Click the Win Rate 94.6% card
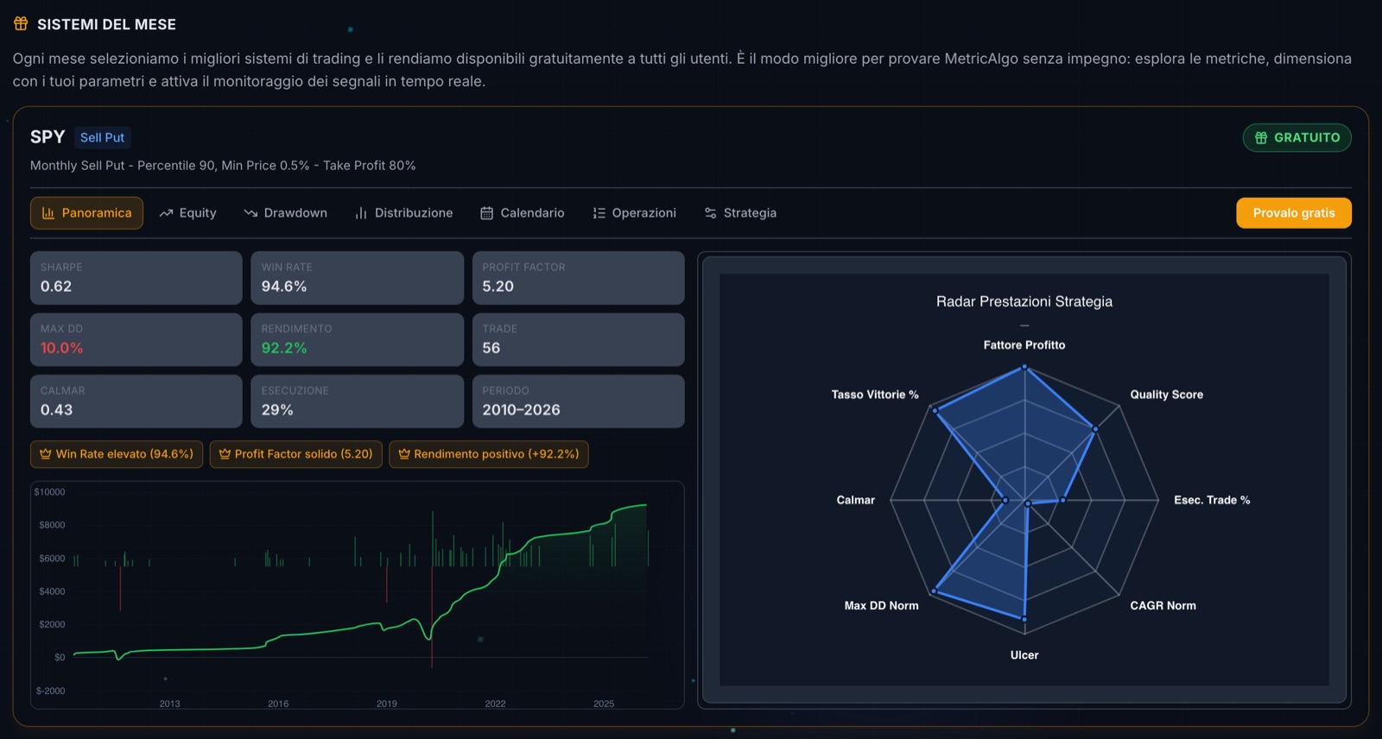This screenshot has width=1382, height=739. click(357, 278)
